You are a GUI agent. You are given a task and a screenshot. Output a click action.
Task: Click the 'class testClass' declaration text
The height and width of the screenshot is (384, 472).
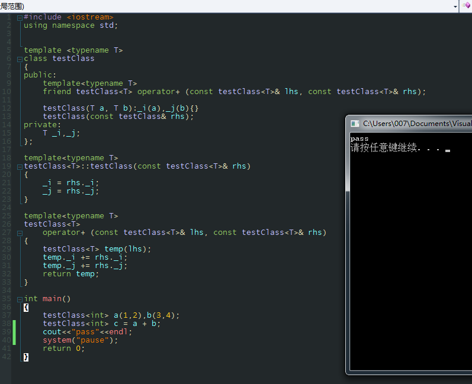pyautogui.click(x=59, y=59)
